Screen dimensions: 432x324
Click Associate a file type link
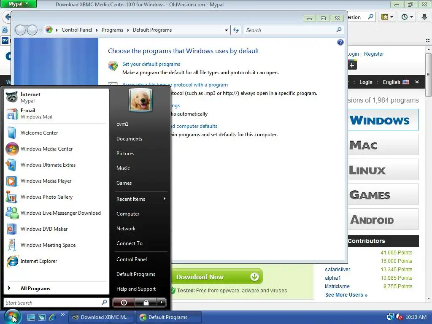click(x=175, y=84)
